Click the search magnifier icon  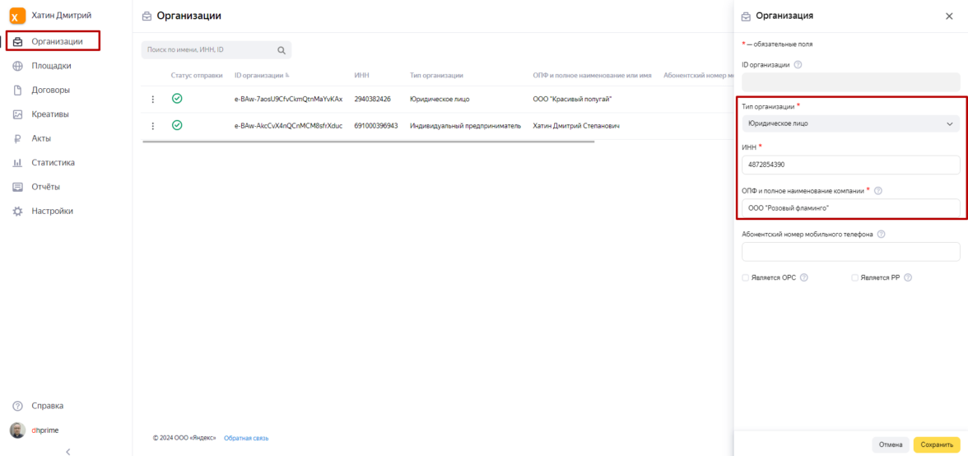[282, 50]
